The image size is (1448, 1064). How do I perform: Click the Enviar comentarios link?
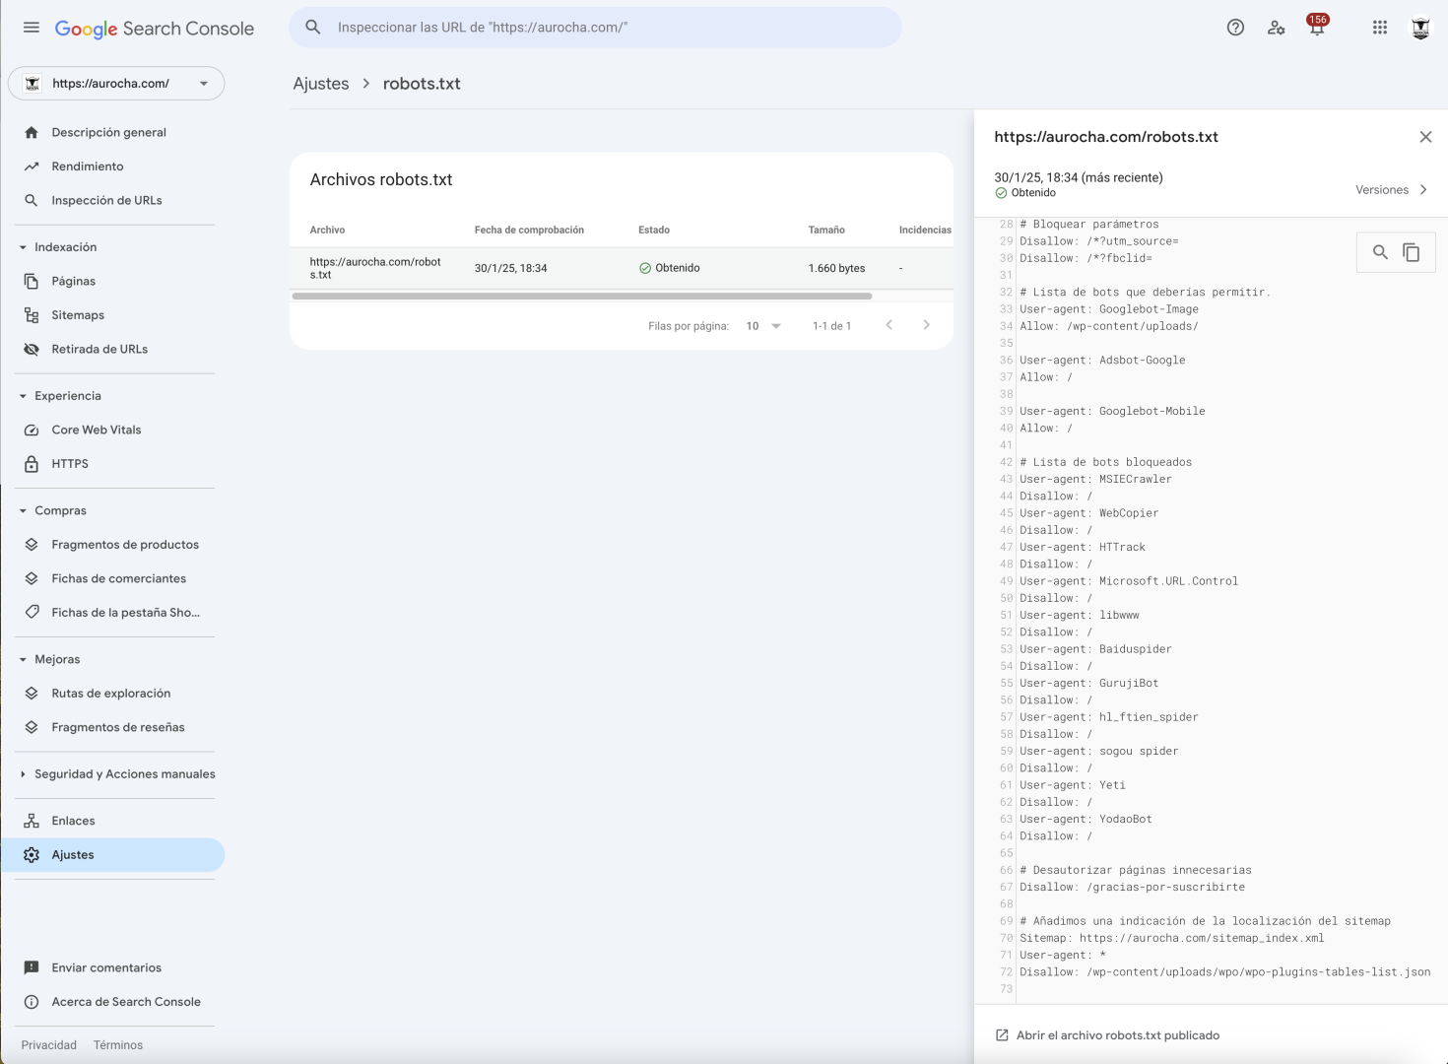click(x=106, y=967)
